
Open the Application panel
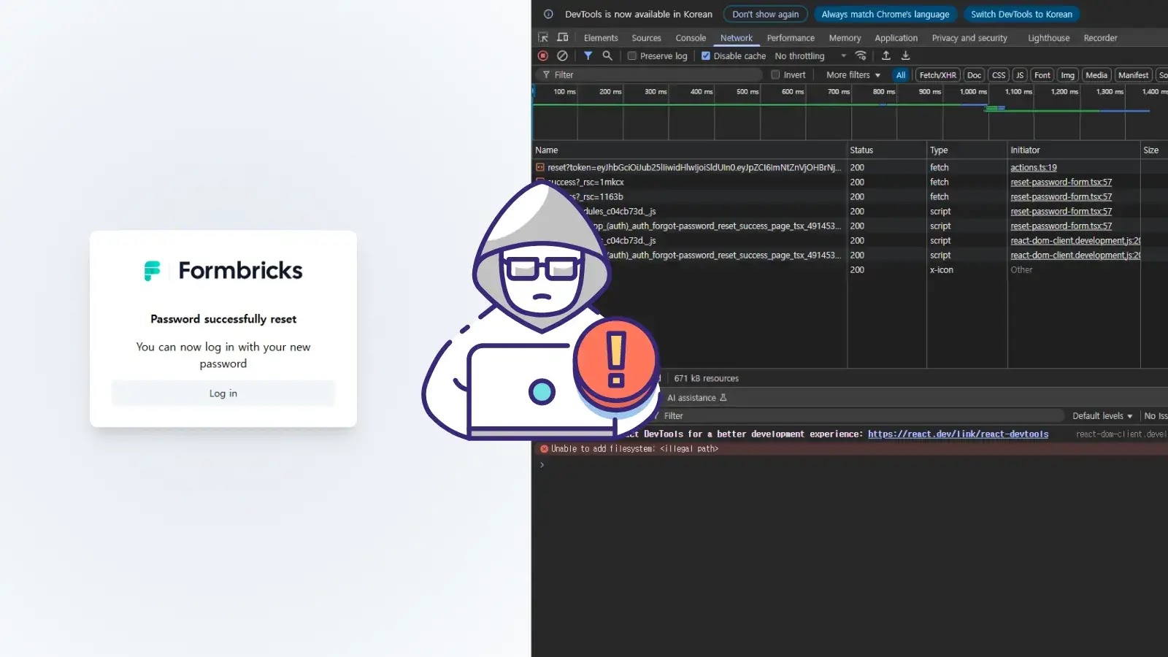896,37
